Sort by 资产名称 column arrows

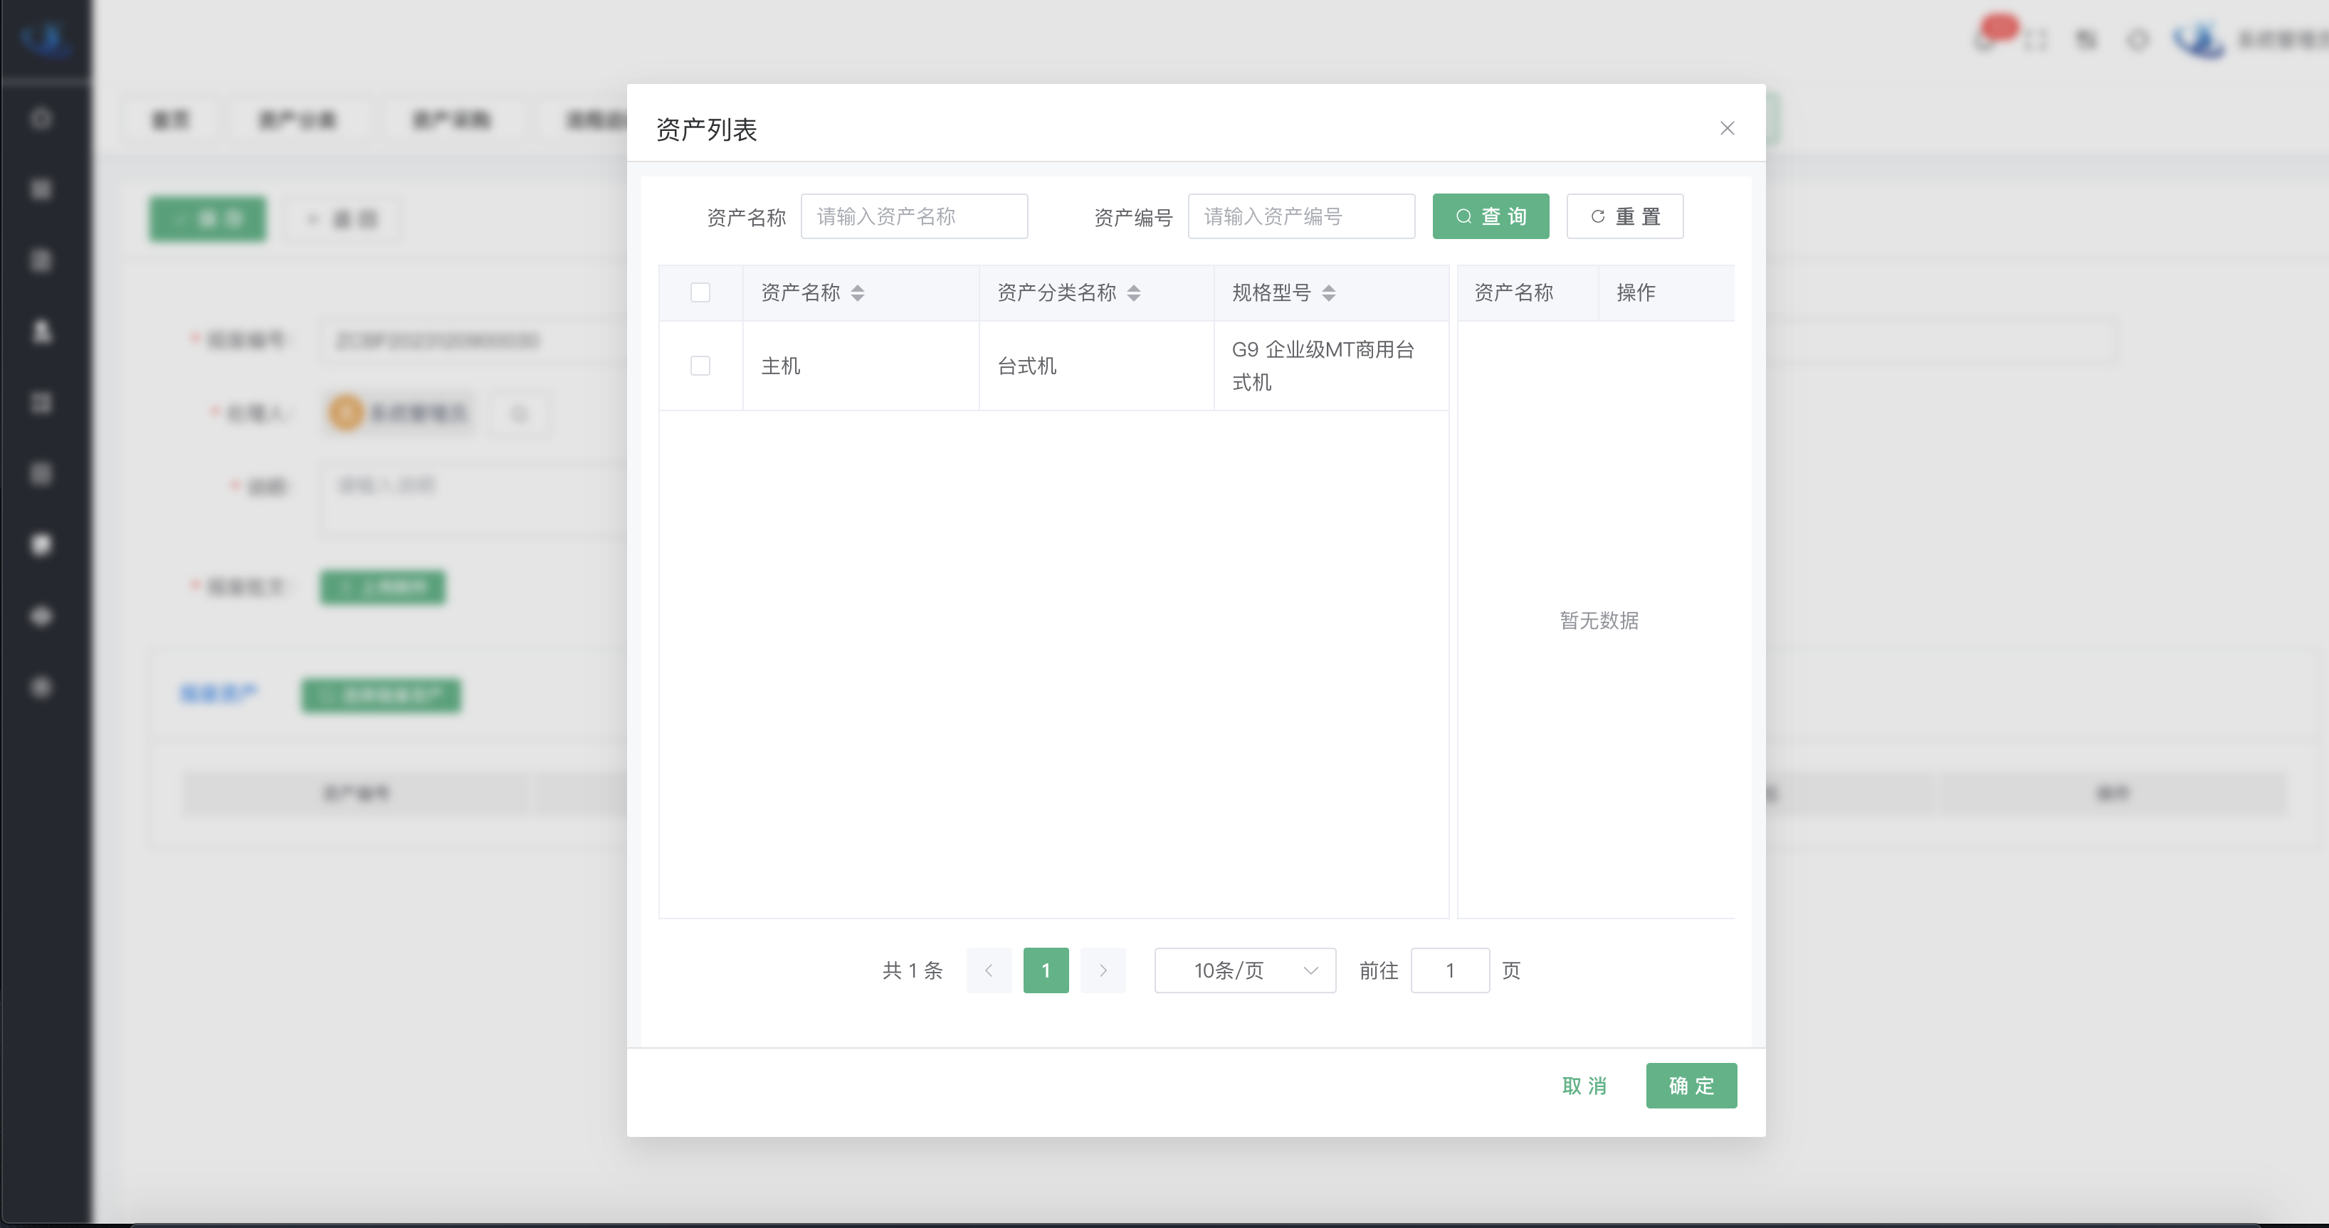click(x=857, y=292)
